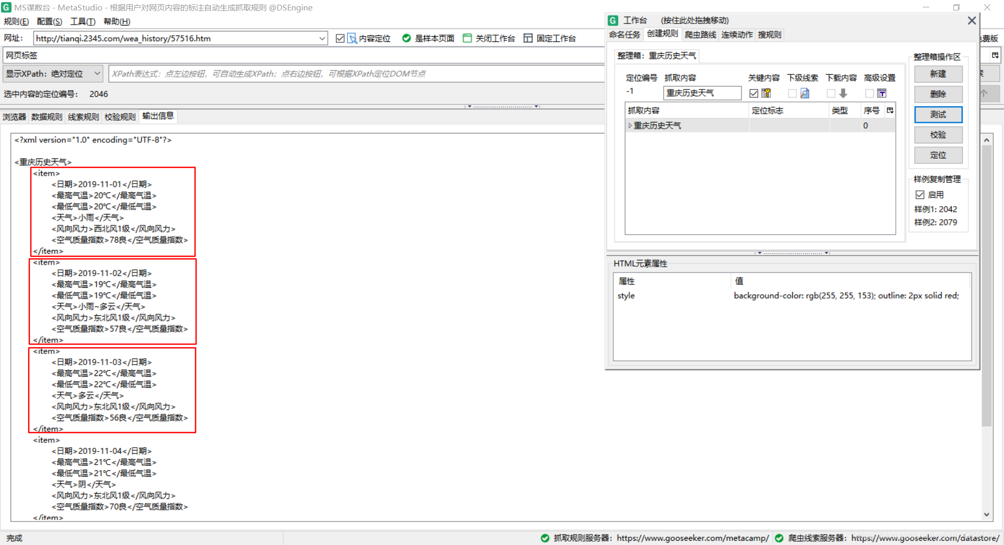The height and width of the screenshot is (545, 1004).
Task: Click the 关键内容 key icon
Action: point(766,93)
